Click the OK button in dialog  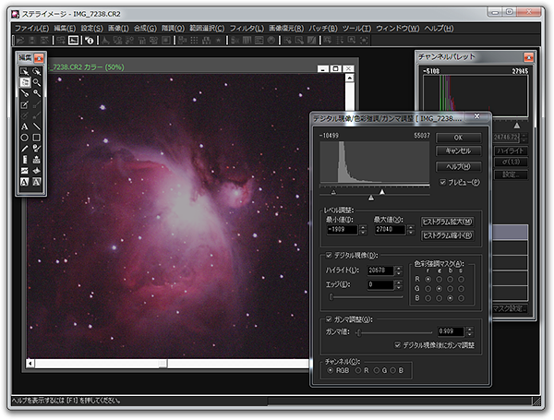(x=458, y=137)
